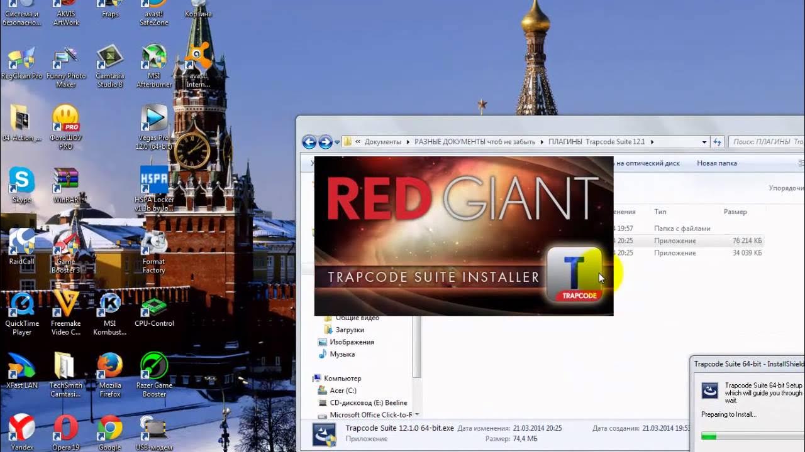
Task: Launch Fraps from desktop
Action: tap(110, 9)
